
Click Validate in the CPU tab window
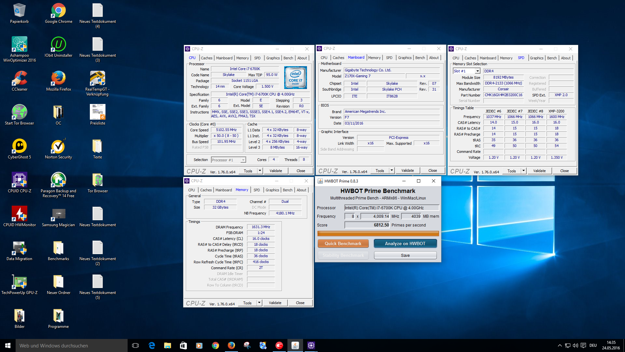(x=276, y=171)
